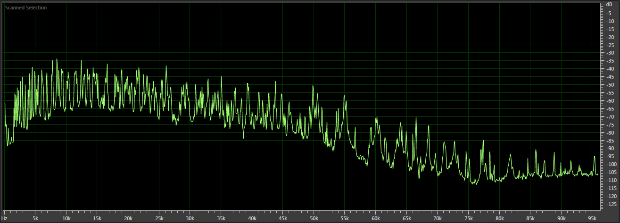Click the -45 value on dB scale

point(610,77)
